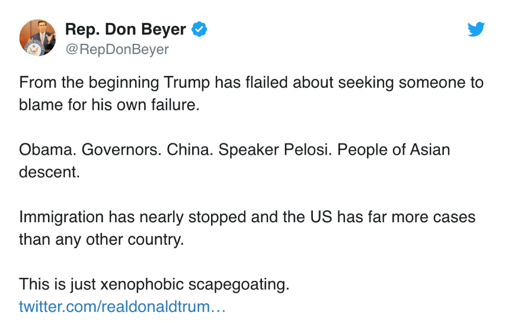Click the word 'Trump' in the tweet

(x=187, y=82)
